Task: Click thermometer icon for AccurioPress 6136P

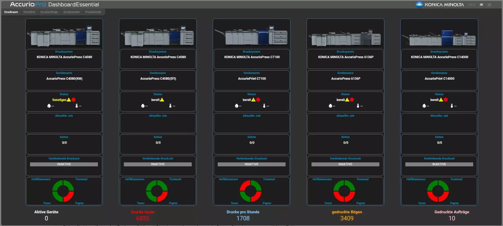Action: point(358,106)
